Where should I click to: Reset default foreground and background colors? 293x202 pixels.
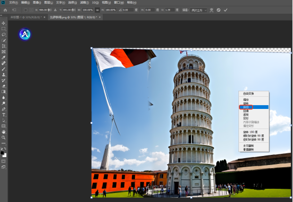point(1,149)
